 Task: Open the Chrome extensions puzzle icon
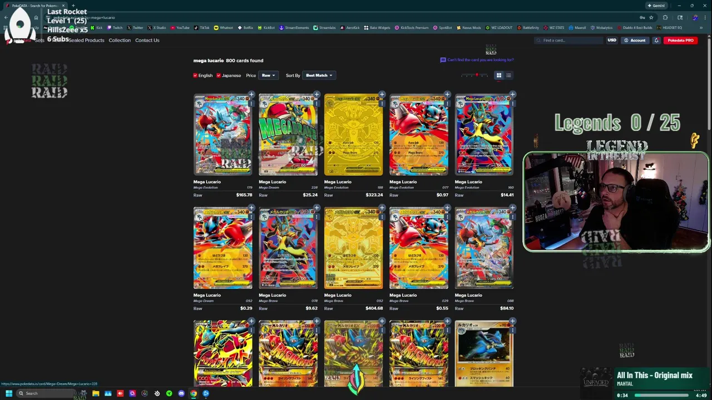[665, 17]
